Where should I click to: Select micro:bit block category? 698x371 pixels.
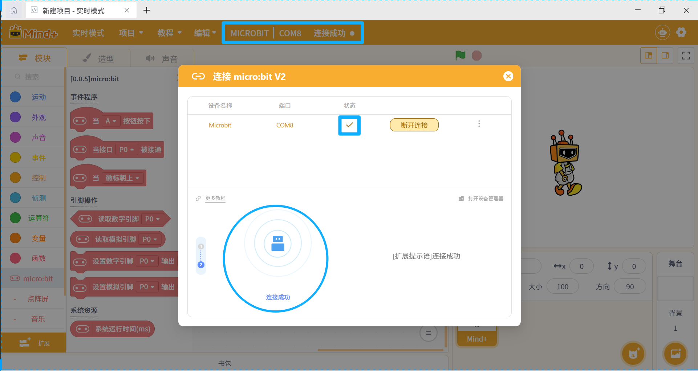(x=33, y=278)
